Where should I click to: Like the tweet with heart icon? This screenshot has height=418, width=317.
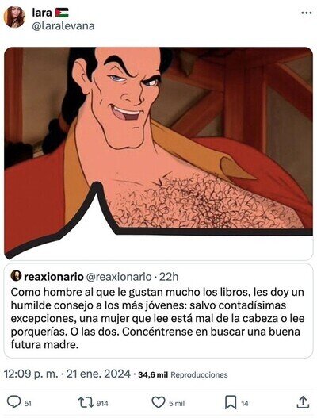(x=158, y=402)
